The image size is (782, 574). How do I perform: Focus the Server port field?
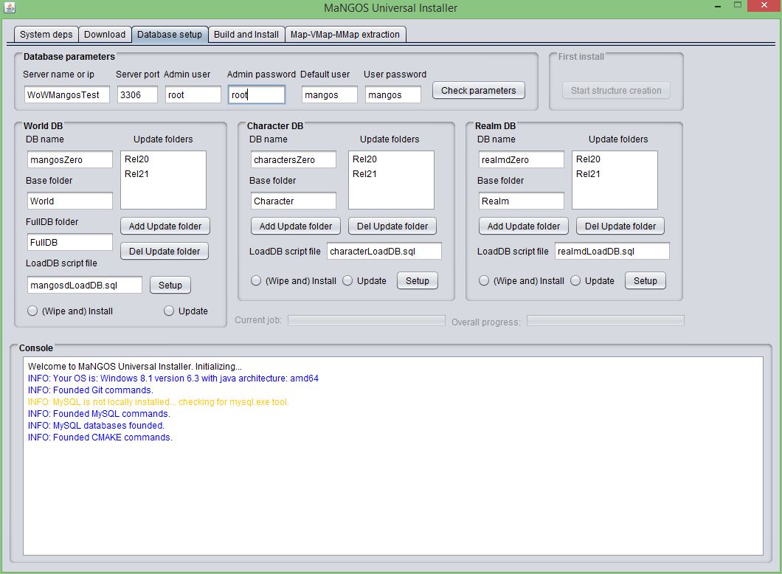tap(137, 94)
